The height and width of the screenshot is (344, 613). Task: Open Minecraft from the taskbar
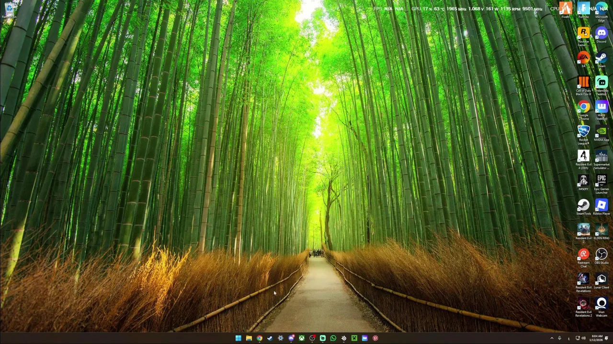pyautogui.click(x=354, y=338)
